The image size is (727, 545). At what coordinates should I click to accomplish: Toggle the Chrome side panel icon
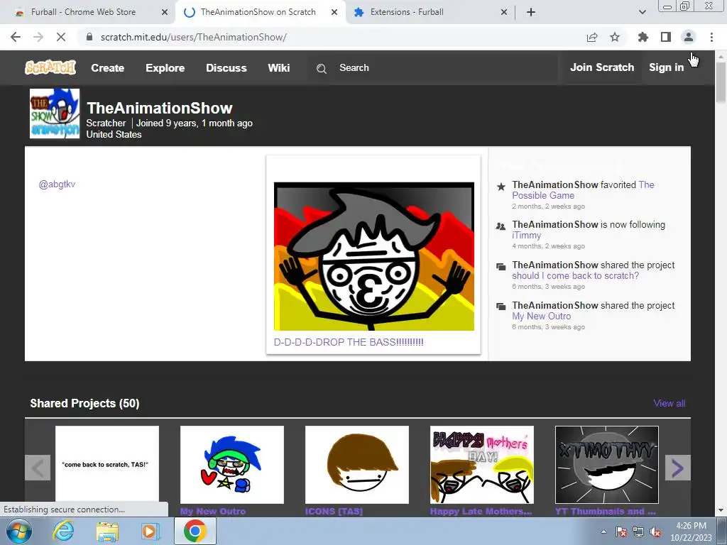click(666, 37)
